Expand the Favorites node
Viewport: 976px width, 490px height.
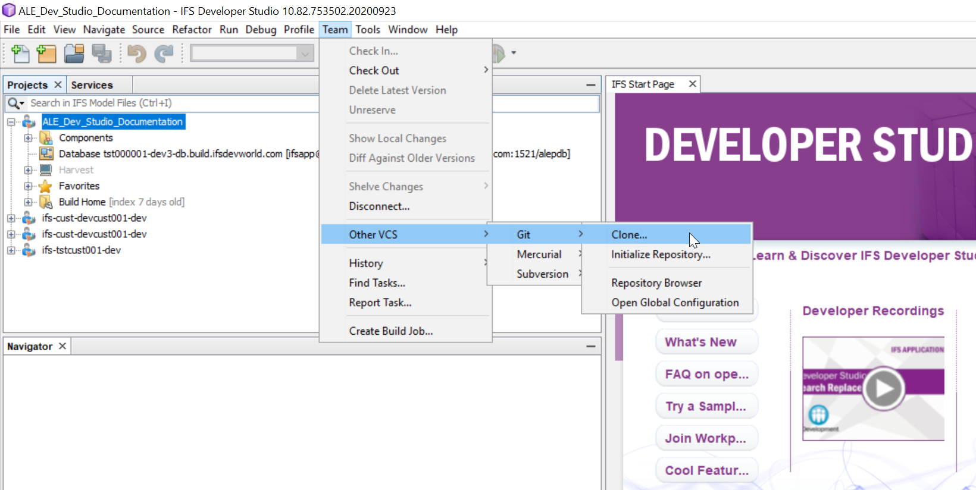[28, 186]
